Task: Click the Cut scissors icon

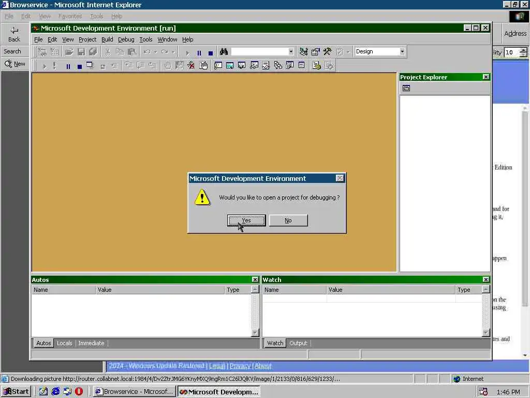Action: click(108, 52)
